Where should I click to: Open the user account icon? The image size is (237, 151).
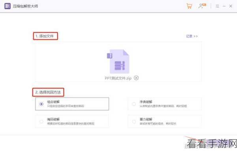coord(202,6)
